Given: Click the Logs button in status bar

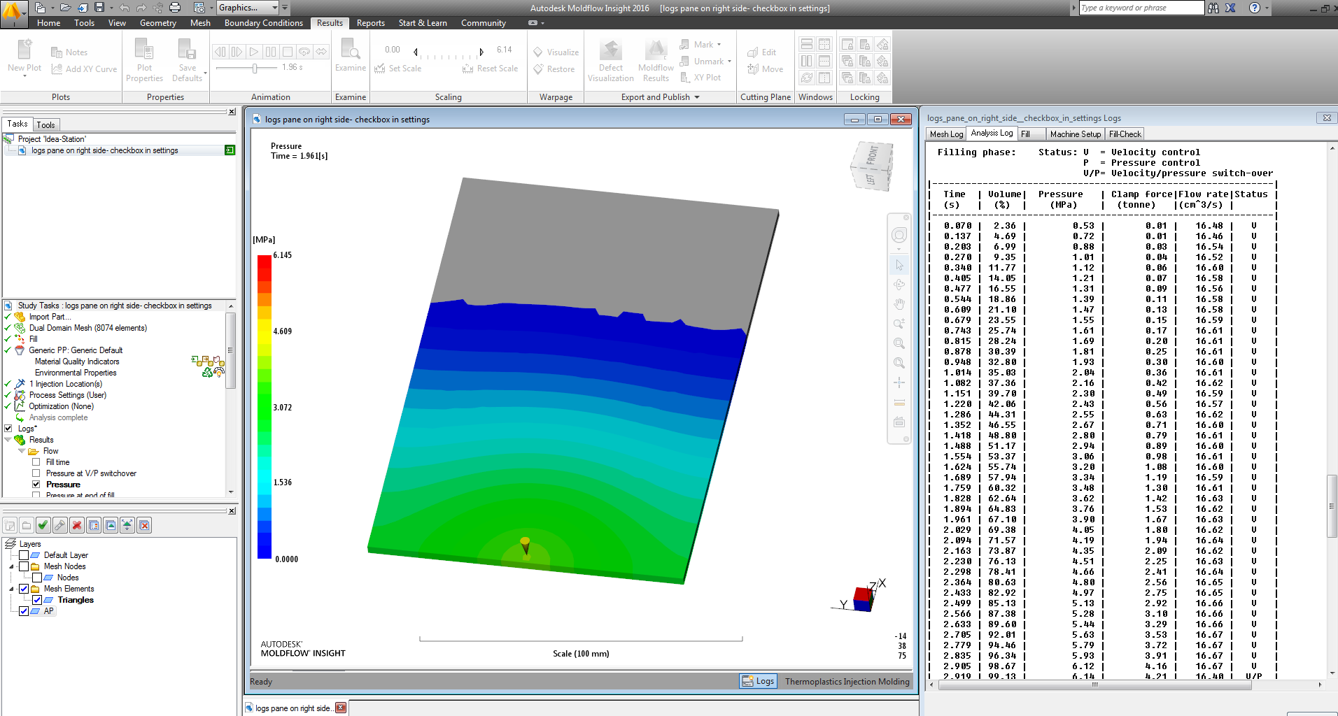Looking at the screenshot, I should pyautogui.click(x=758, y=681).
